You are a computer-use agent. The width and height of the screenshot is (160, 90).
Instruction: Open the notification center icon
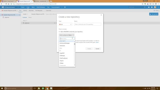157,88
